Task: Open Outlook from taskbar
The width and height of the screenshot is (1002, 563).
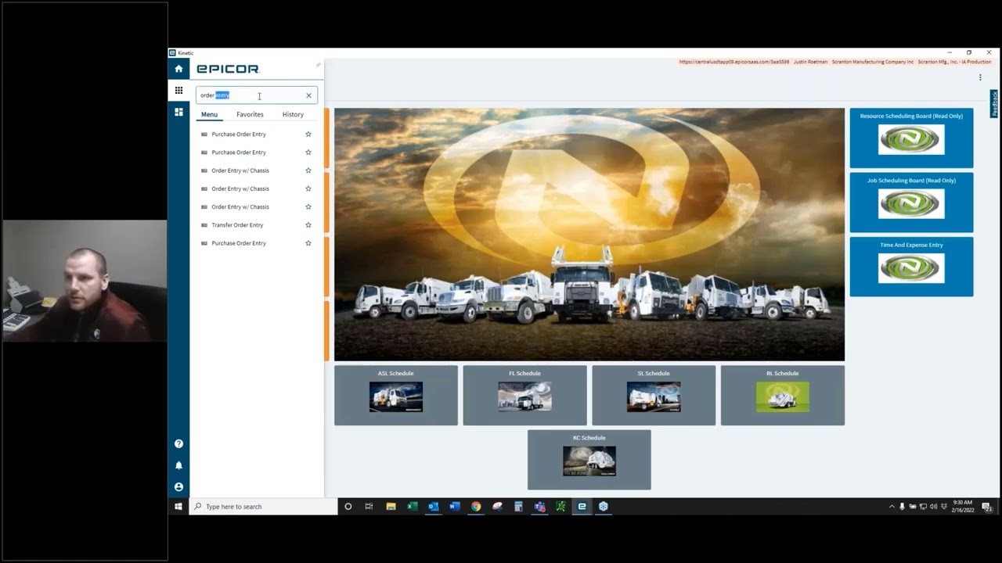Action: [433, 507]
